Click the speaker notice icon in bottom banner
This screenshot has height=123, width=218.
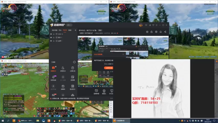(x=51, y=98)
